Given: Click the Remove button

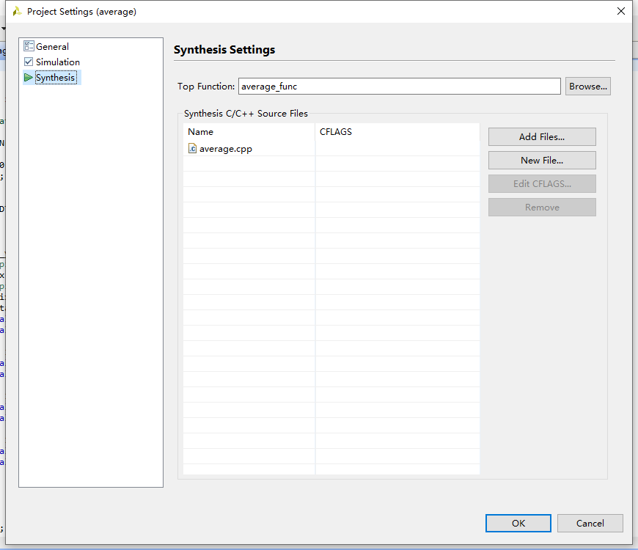Looking at the screenshot, I should point(542,208).
